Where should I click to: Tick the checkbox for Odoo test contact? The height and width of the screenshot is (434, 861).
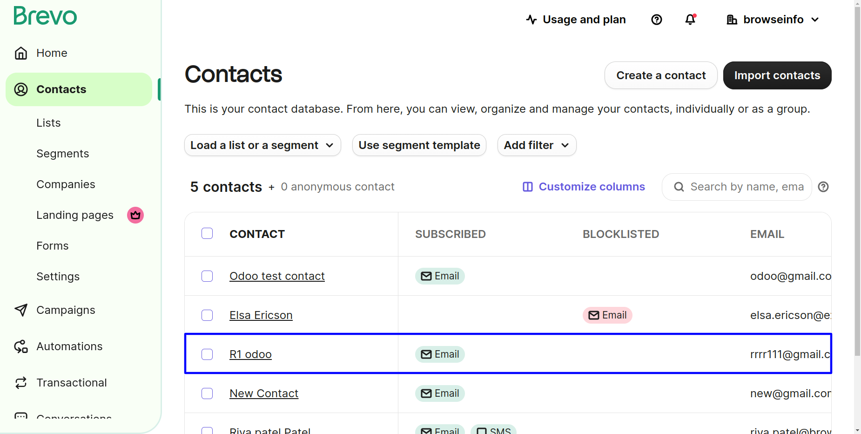(207, 276)
